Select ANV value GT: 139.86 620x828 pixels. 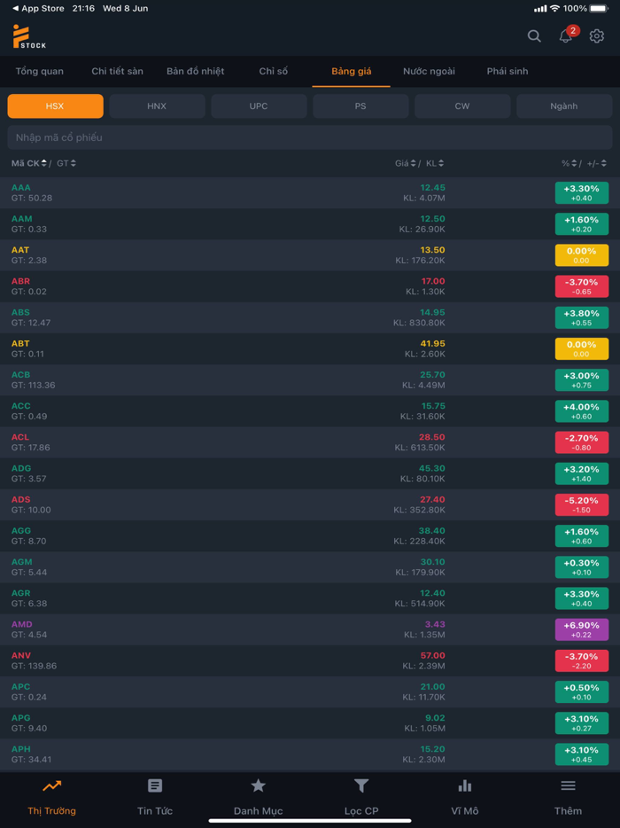click(34, 666)
